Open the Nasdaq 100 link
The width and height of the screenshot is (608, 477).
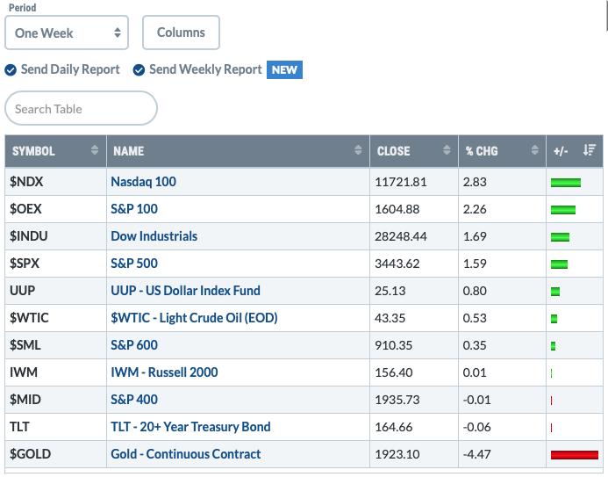(144, 182)
